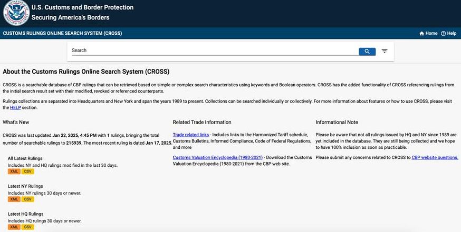This screenshot has height=232, width=461.
Task: Click the Help question mark icon
Action: [443, 34]
